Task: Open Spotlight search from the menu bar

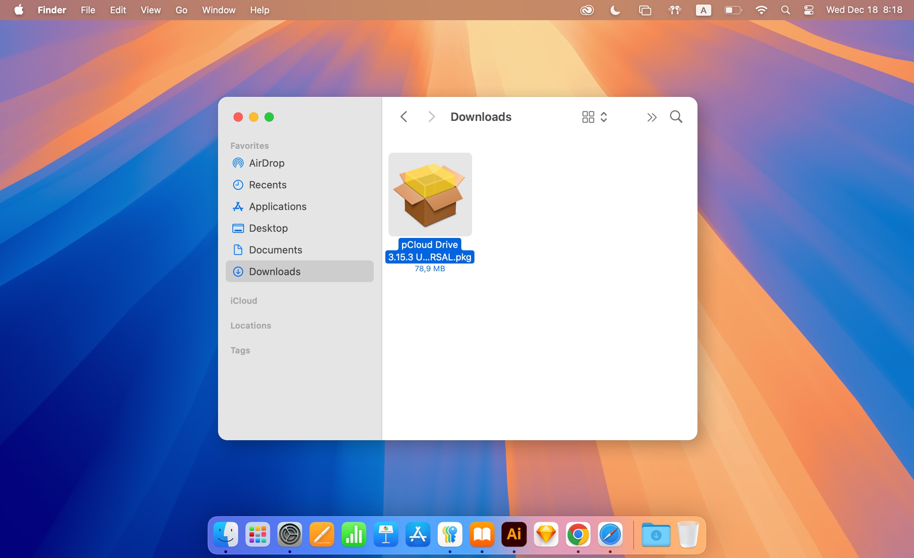Action: 786,10
